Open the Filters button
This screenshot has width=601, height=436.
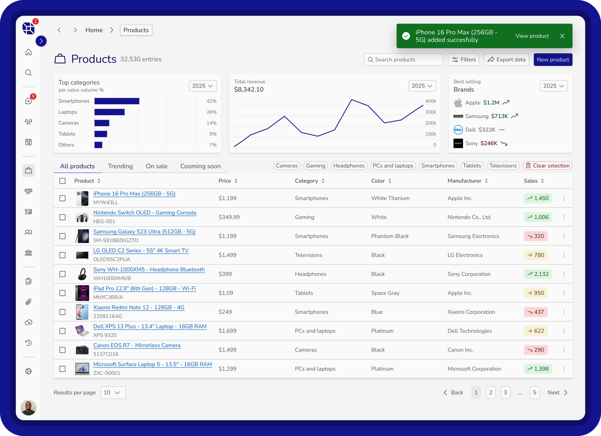(x=464, y=60)
